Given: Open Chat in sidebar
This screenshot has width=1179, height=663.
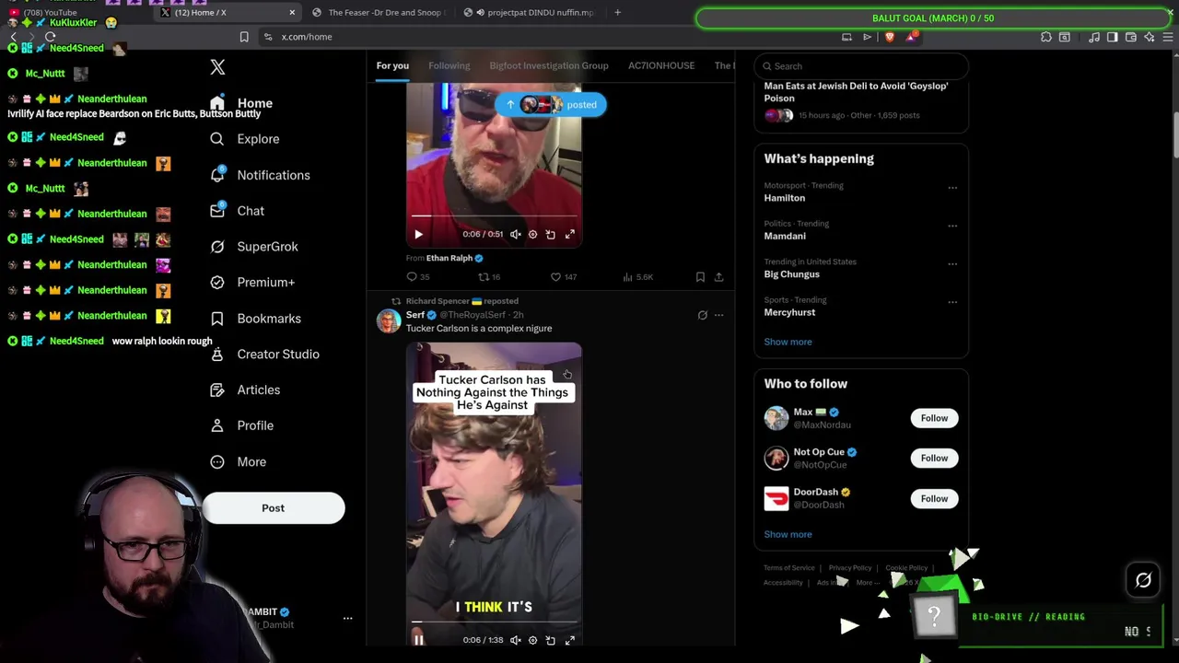Looking at the screenshot, I should [237, 211].
